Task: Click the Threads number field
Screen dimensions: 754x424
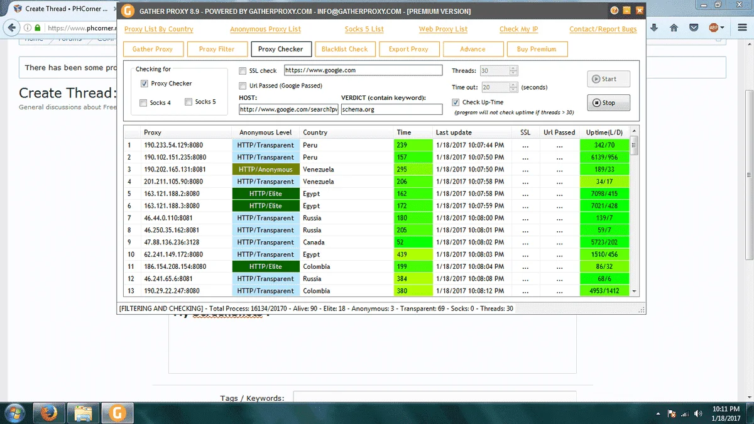Action: point(494,71)
